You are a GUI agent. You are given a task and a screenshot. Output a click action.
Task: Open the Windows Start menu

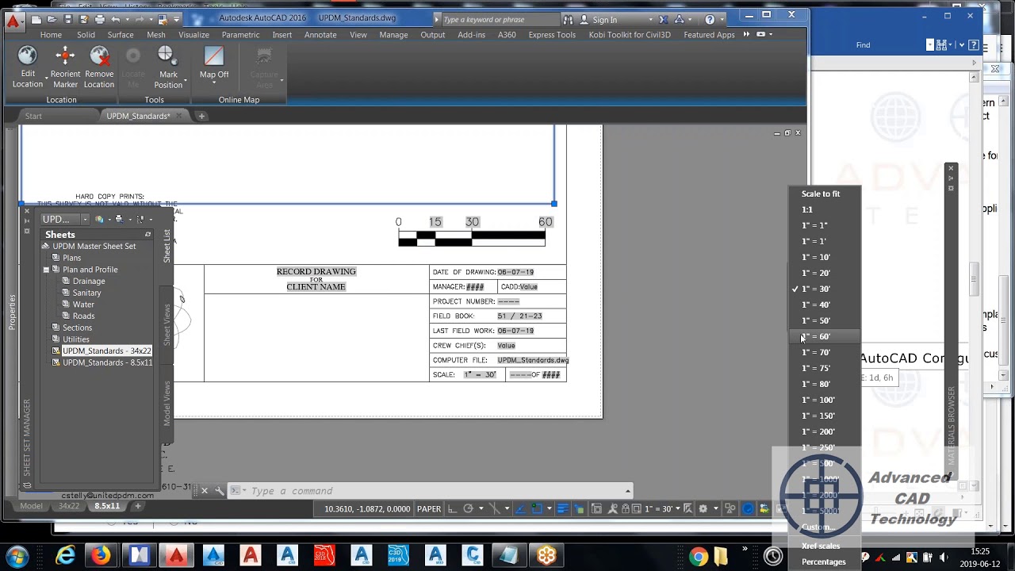coord(17,556)
